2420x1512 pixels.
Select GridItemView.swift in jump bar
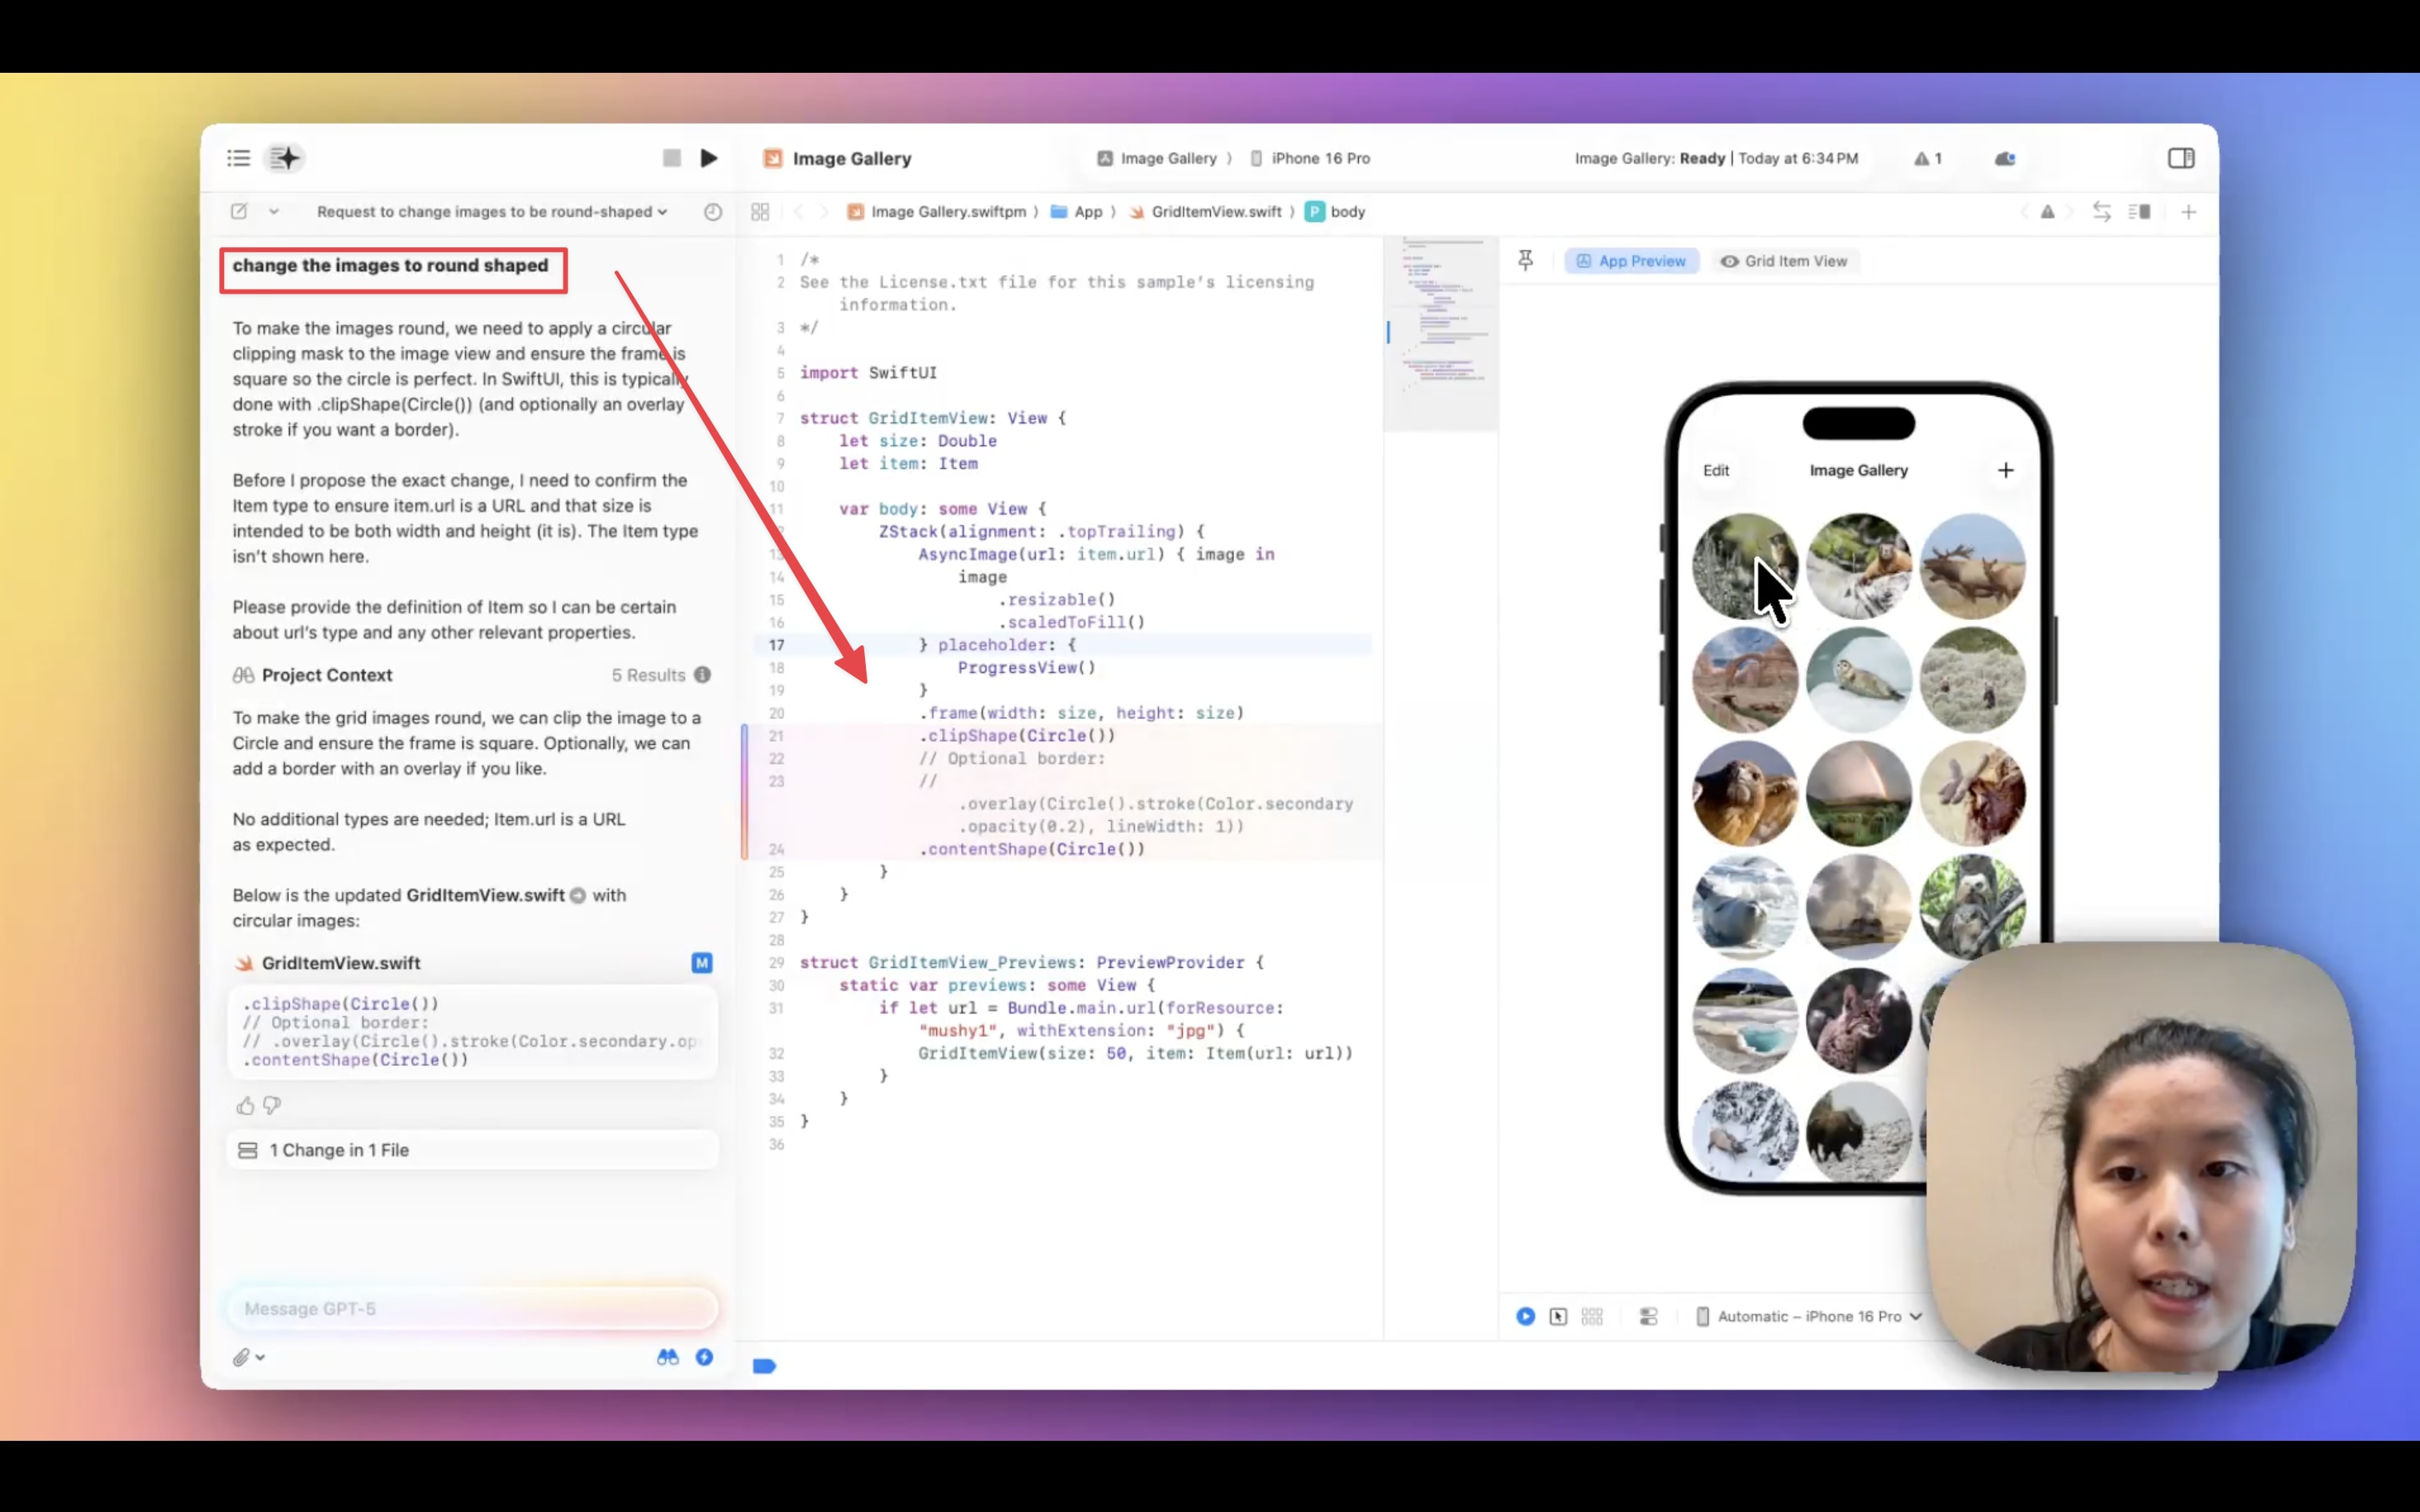click(1206, 211)
